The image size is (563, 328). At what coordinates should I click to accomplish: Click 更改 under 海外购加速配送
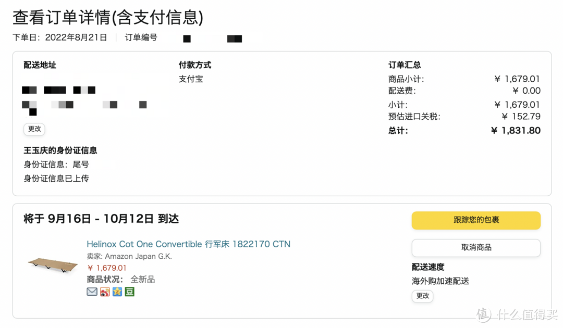coord(422,296)
